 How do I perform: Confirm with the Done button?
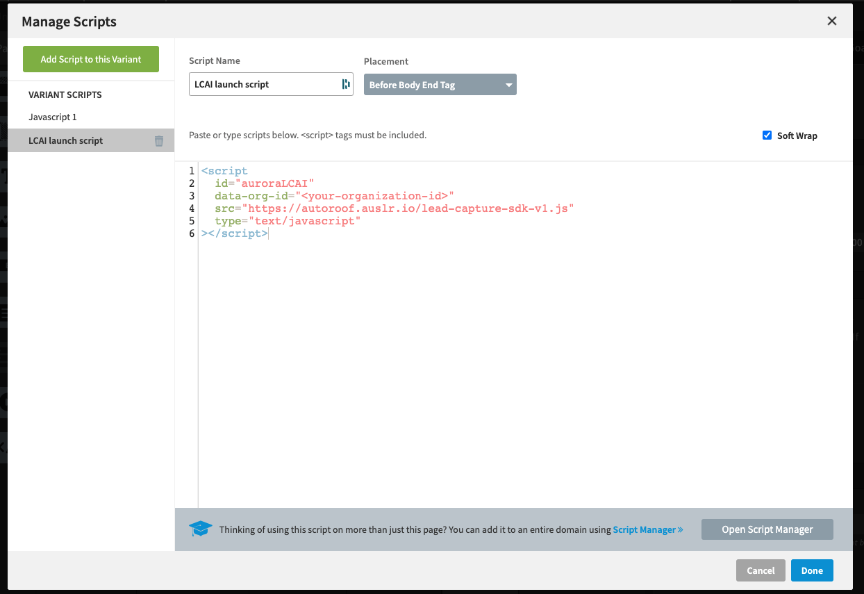coord(812,570)
